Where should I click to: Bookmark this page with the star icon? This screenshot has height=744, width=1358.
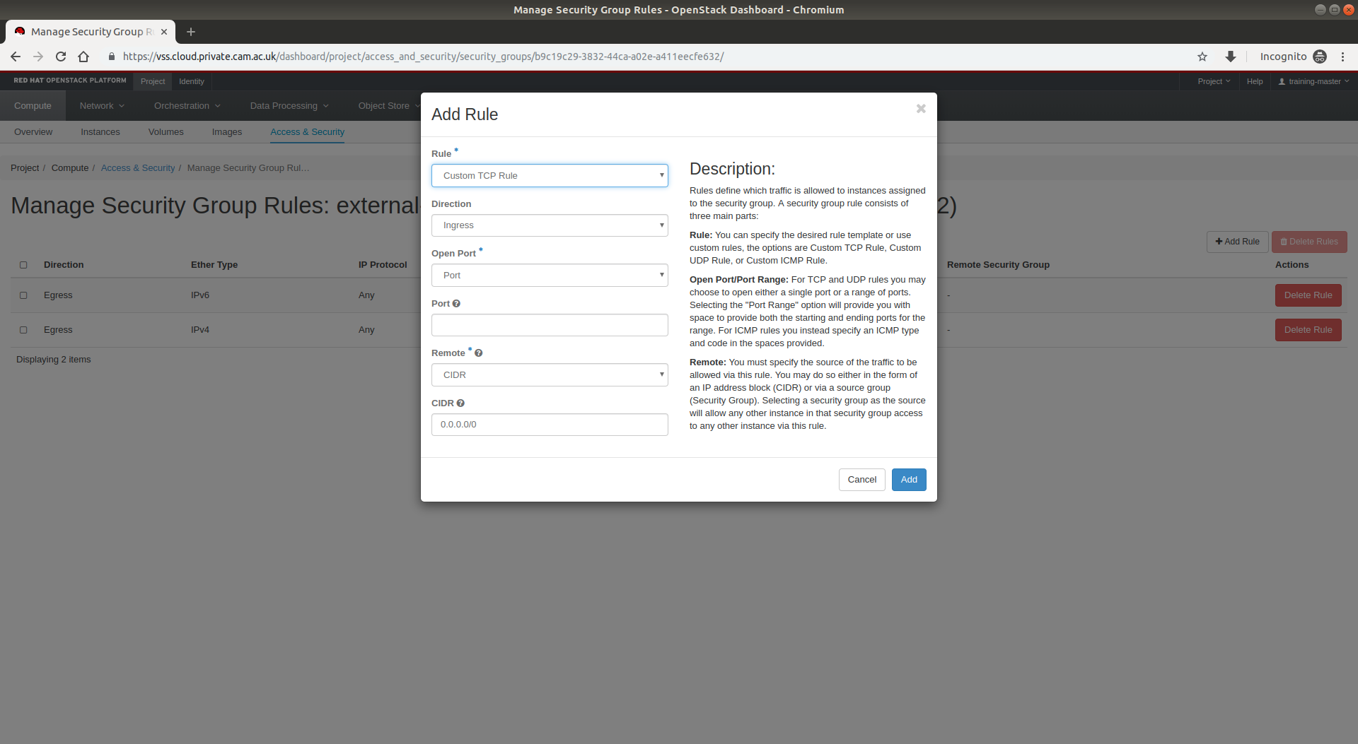pyautogui.click(x=1202, y=57)
